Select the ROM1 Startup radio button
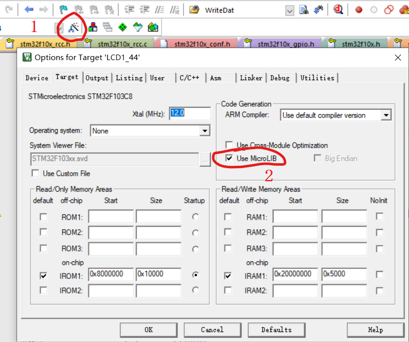Viewport: 409px width, 342px height. 195,216
